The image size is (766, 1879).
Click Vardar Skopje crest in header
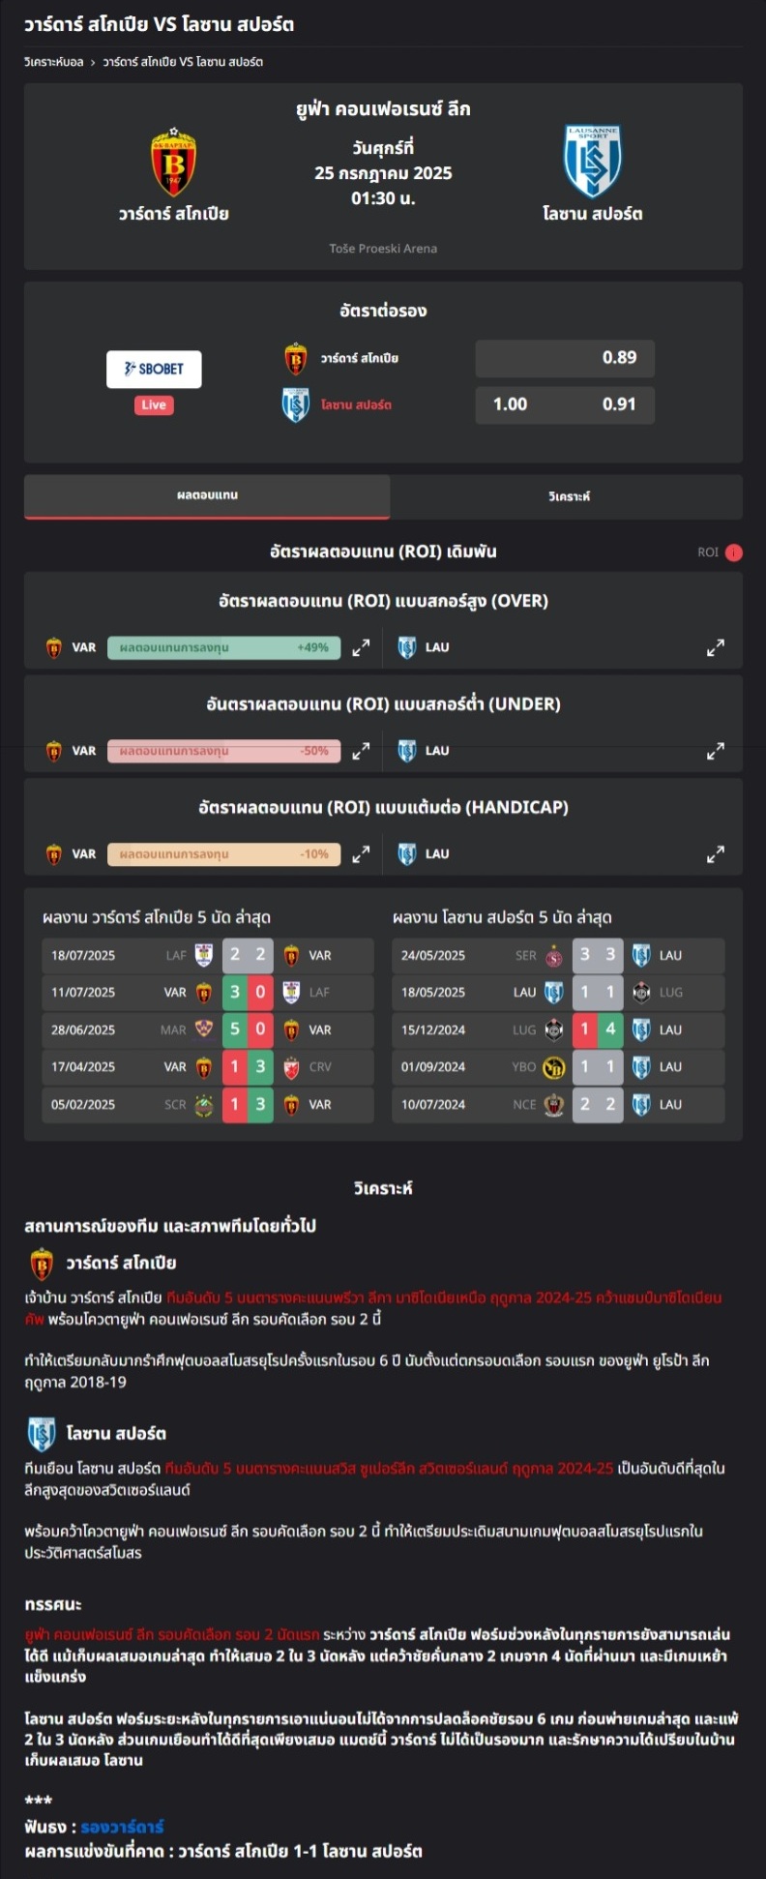coord(174,161)
